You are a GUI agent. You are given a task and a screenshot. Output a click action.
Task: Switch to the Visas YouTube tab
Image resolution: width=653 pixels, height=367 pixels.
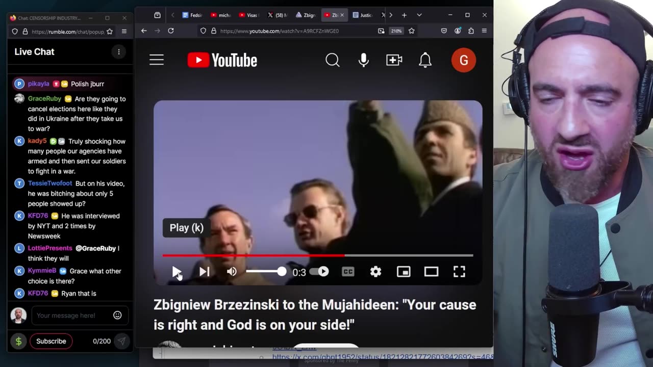(x=249, y=15)
